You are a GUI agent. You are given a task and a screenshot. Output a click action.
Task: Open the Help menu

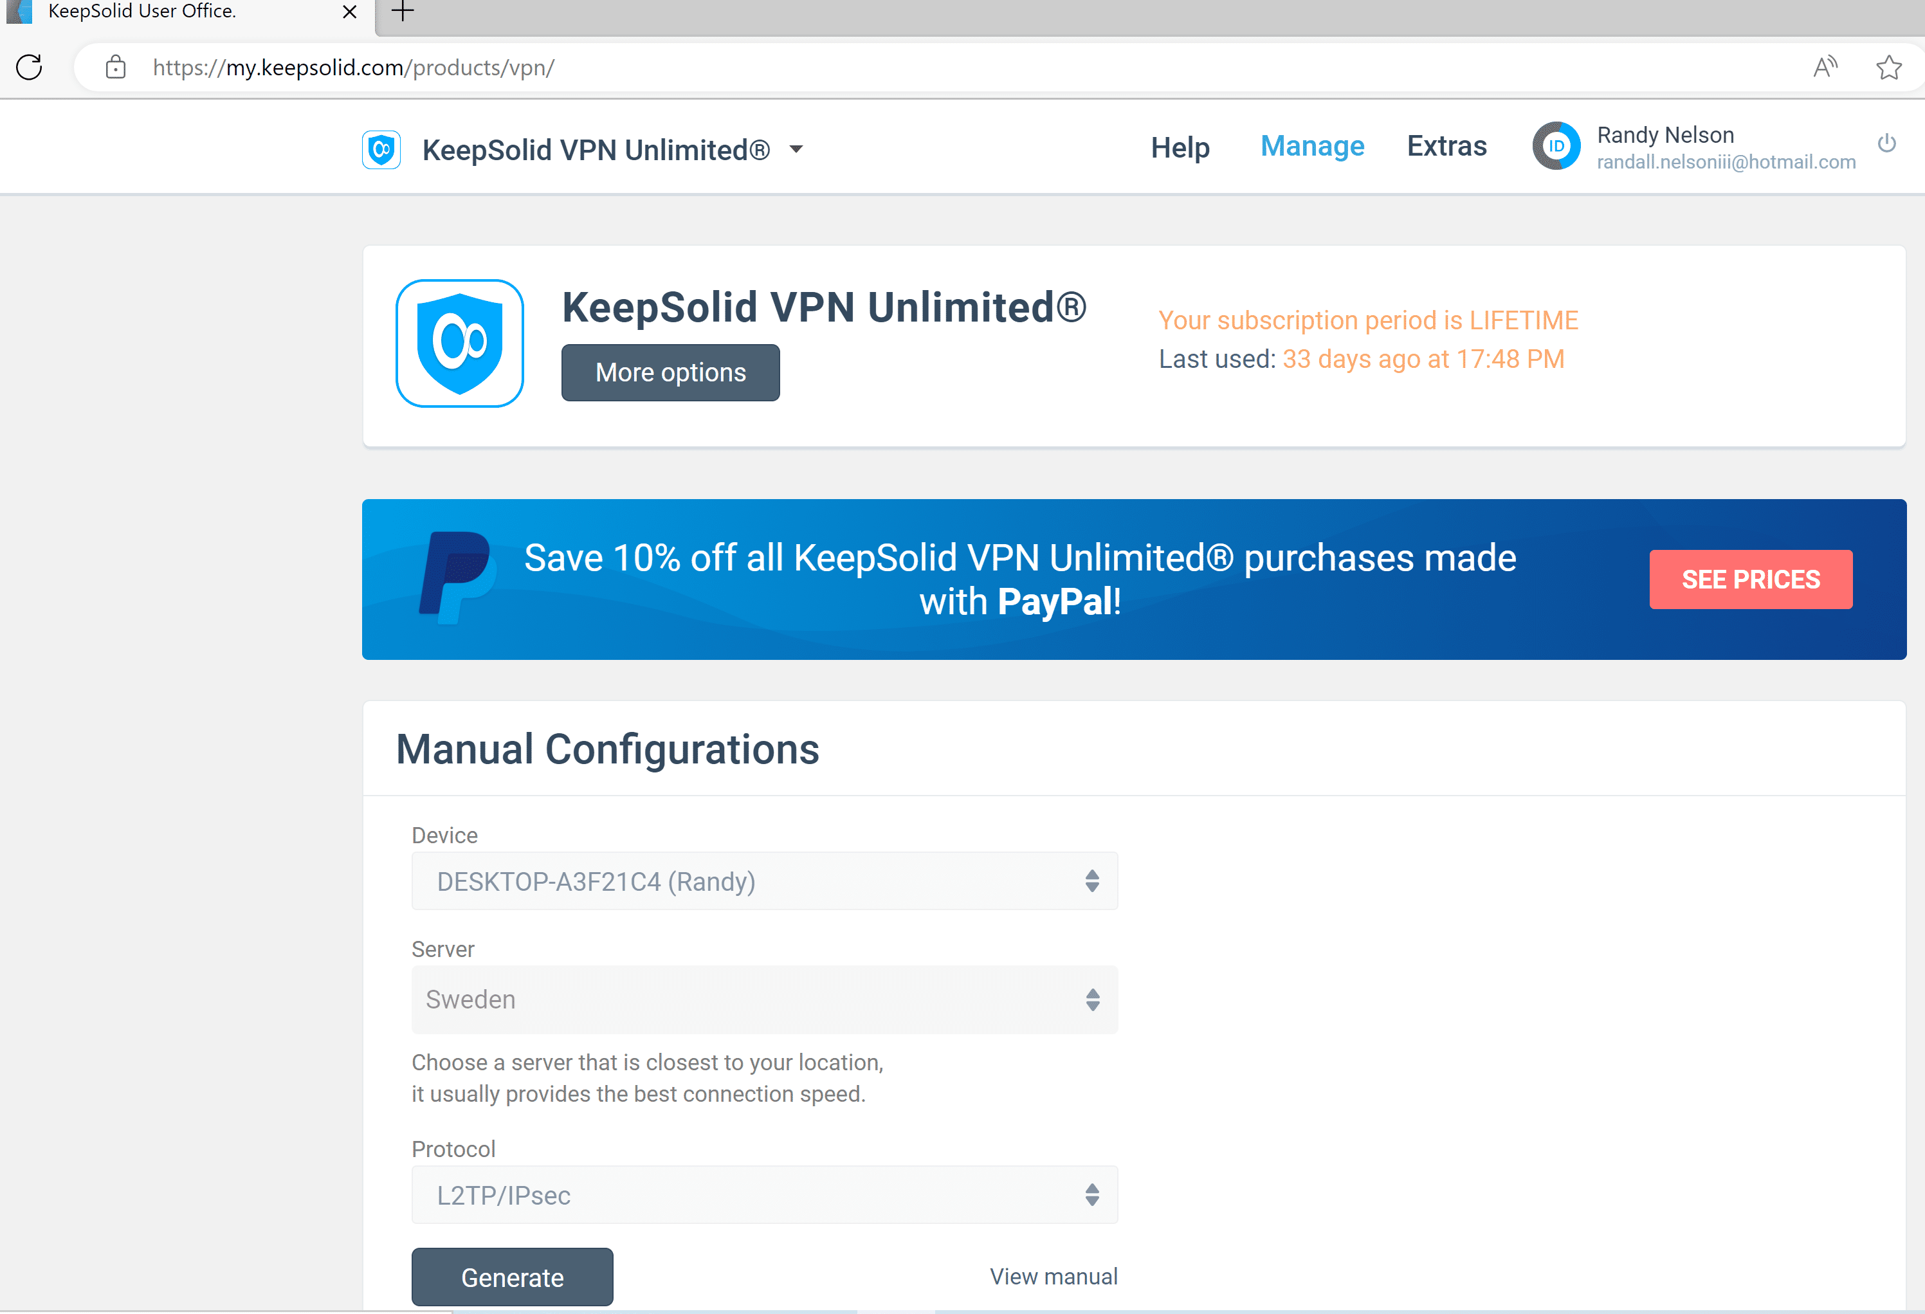tap(1180, 147)
